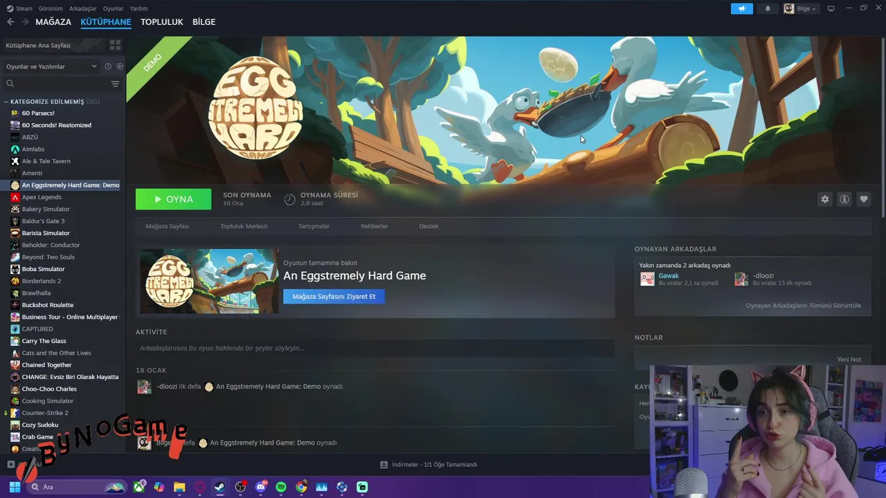Screen dimensions: 886x498
Task: Open Mağaza Sayfası link
Action: tap(167, 226)
